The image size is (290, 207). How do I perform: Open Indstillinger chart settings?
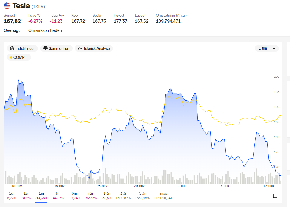coord(22,48)
